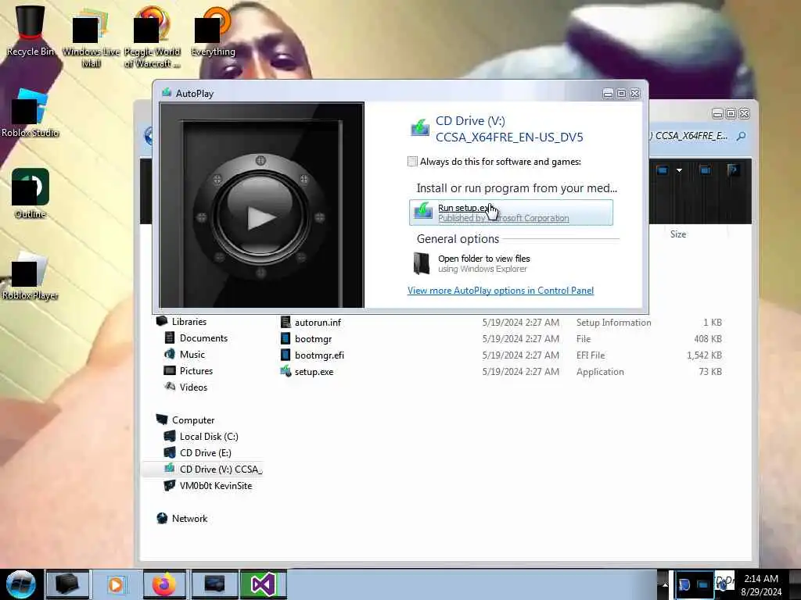Select the Roblox Player desktop icon

click(31, 276)
